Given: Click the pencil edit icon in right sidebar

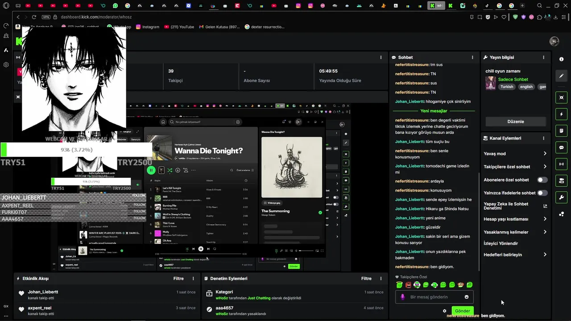Looking at the screenshot, I should point(561,76).
